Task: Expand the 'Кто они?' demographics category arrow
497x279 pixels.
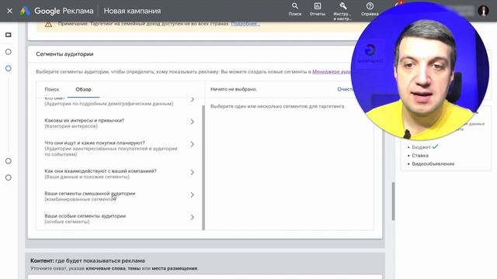Action: pos(192,100)
